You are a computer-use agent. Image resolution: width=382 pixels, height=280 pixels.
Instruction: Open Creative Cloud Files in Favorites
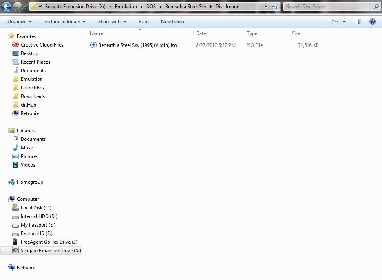click(x=42, y=45)
